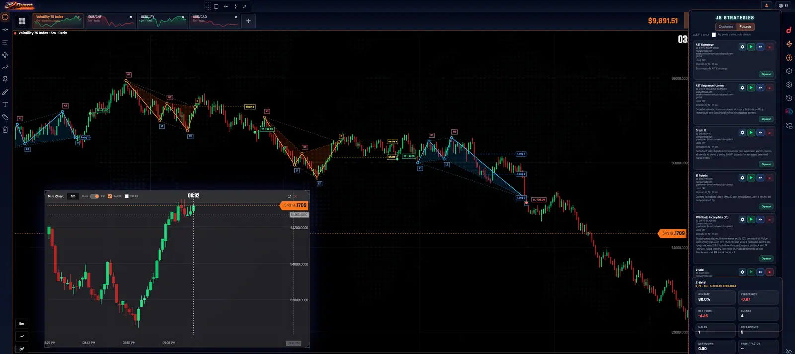Open the Deriv 'd' icon in right sidebar
This screenshot has width=795, height=354.
789,30
